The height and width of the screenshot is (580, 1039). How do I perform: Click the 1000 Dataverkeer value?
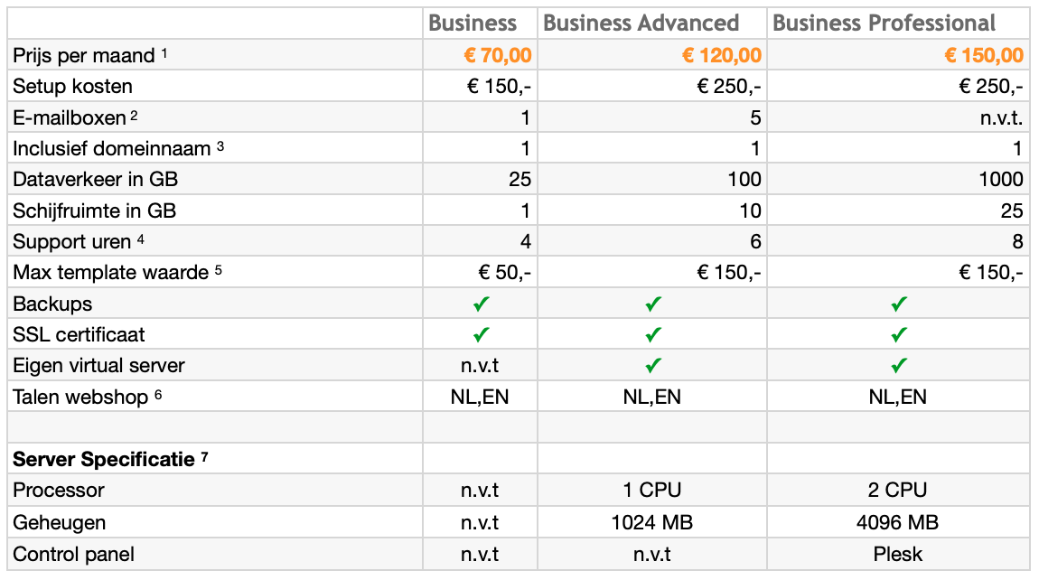[1001, 179]
